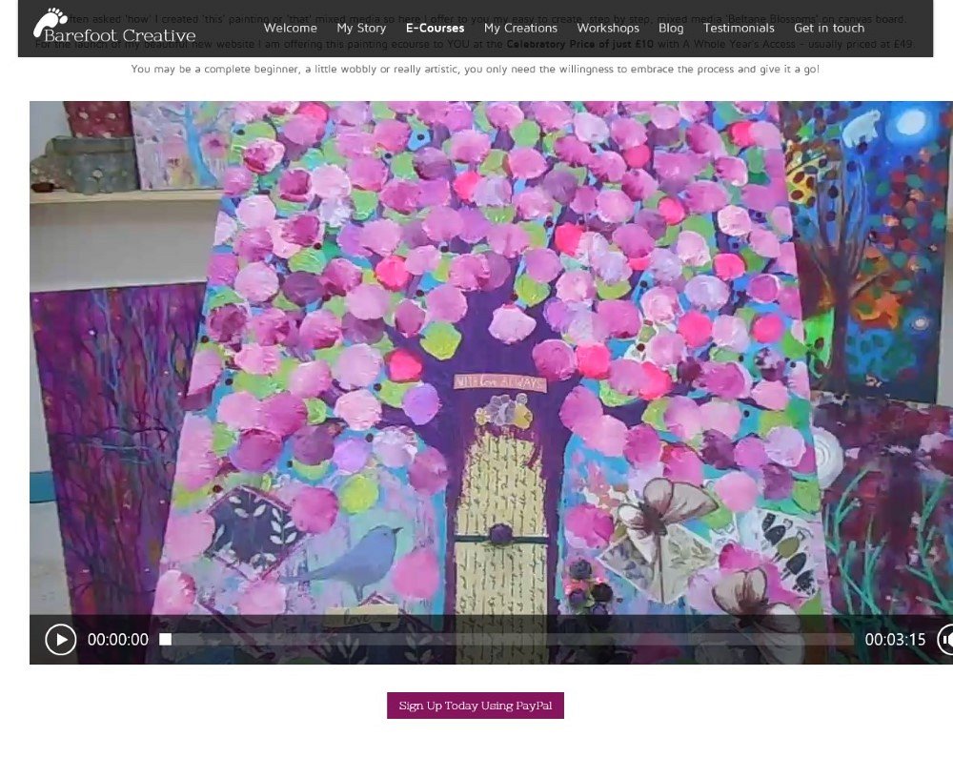Click the footprint logo icon

tap(49, 22)
